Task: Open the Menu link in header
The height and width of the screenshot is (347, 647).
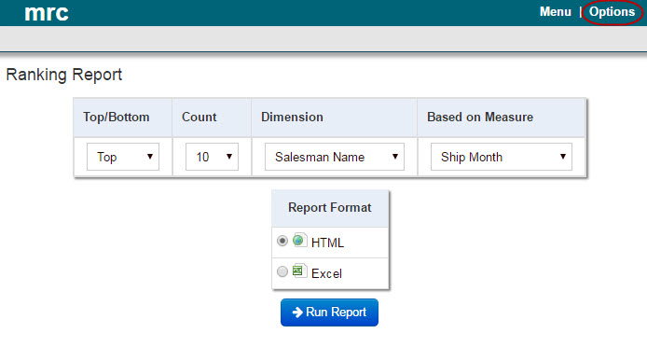Action: point(556,11)
